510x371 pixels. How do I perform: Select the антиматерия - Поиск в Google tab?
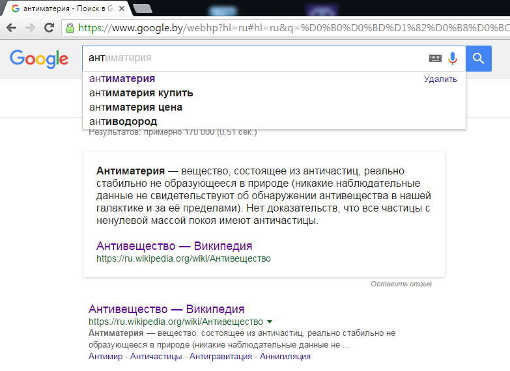(x=65, y=8)
